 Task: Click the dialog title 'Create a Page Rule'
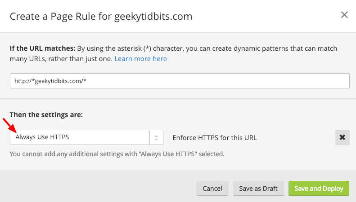pyautogui.click(x=101, y=16)
